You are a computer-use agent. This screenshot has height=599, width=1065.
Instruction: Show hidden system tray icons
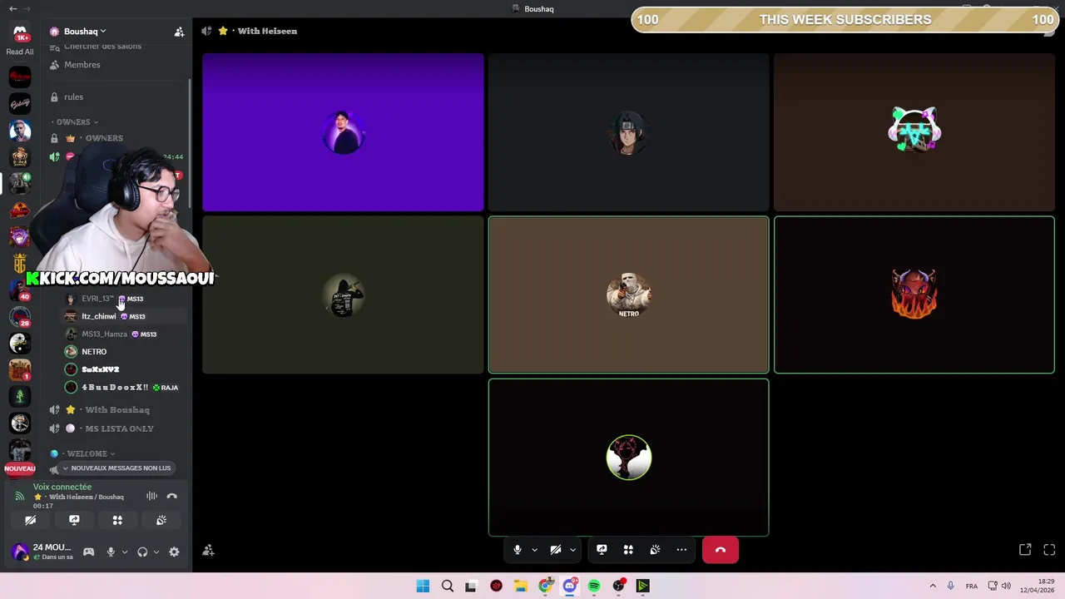click(933, 587)
